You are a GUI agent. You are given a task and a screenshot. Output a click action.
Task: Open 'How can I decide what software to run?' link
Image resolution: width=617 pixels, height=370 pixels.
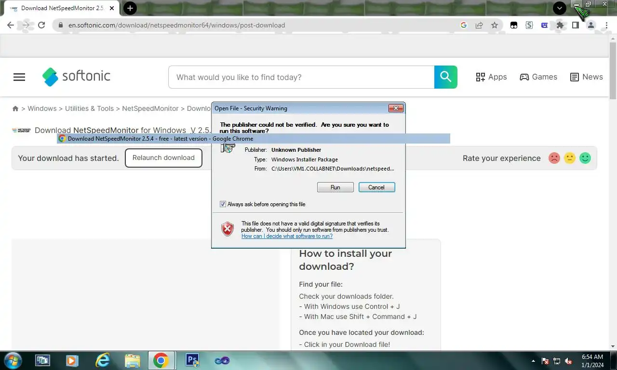[x=287, y=236]
